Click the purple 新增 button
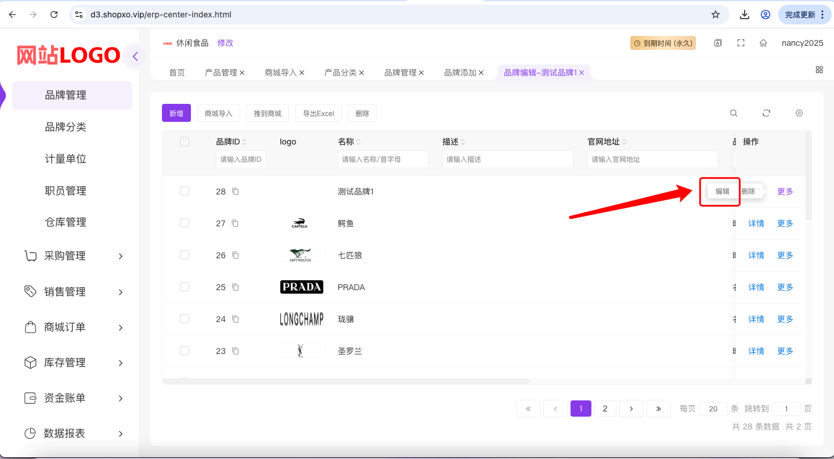The image size is (834, 459). click(176, 113)
